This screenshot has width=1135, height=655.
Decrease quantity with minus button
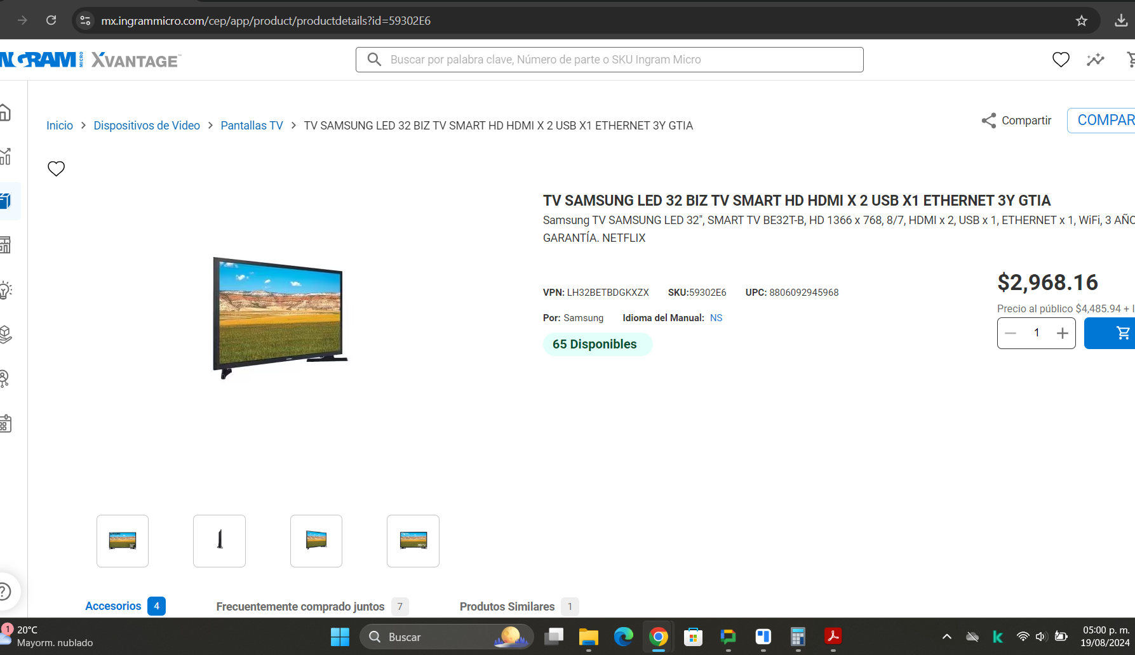[1011, 333]
